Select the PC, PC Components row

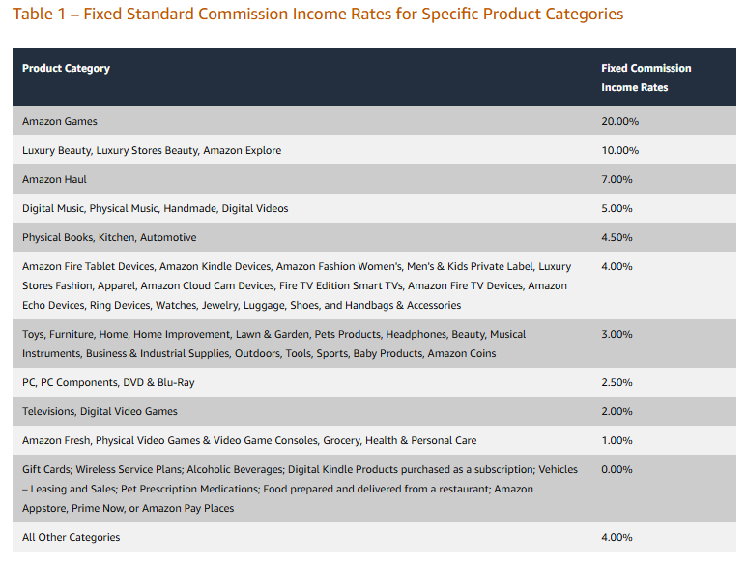click(x=374, y=382)
